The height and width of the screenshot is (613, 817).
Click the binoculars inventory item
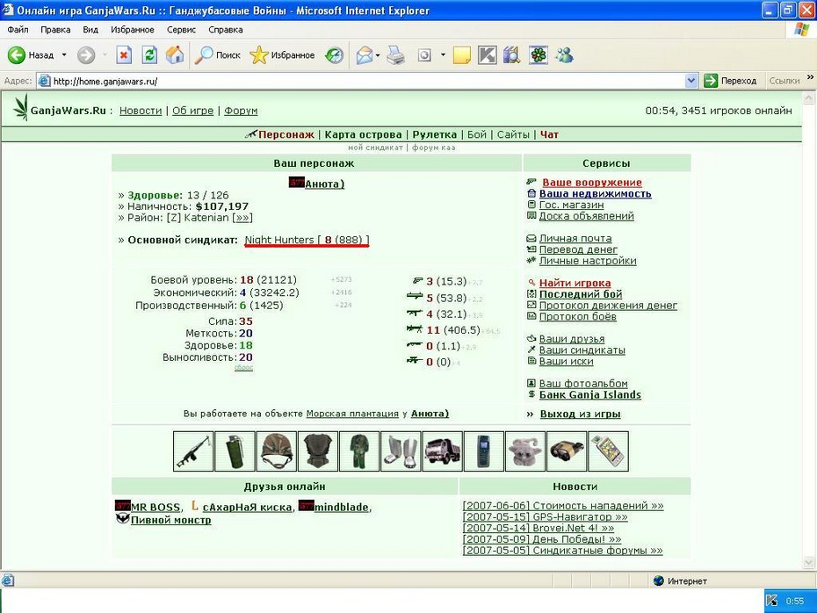point(567,451)
